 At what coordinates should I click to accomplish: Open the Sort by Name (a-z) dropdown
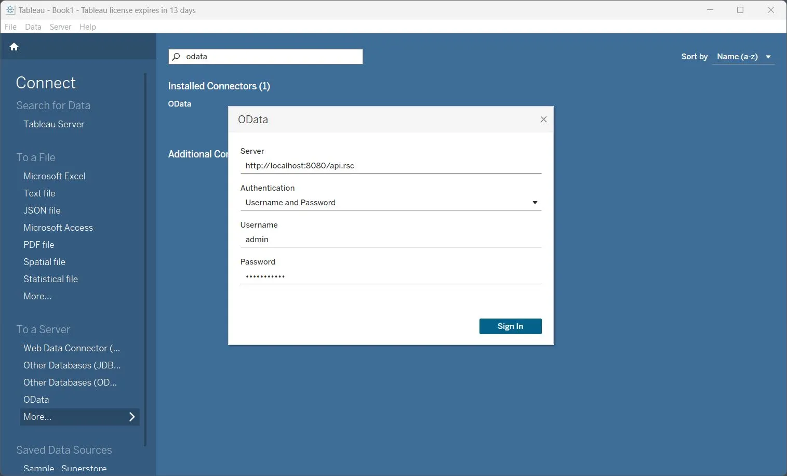[743, 57]
